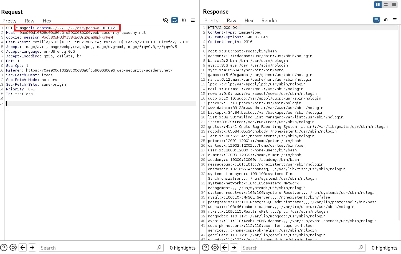Switch Request view to Pretty tab

point(9,21)
